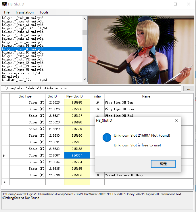This screenshot has height=212, width=196.
Task: Click the 确定 button in the dialog
Action: pos(163,164)
